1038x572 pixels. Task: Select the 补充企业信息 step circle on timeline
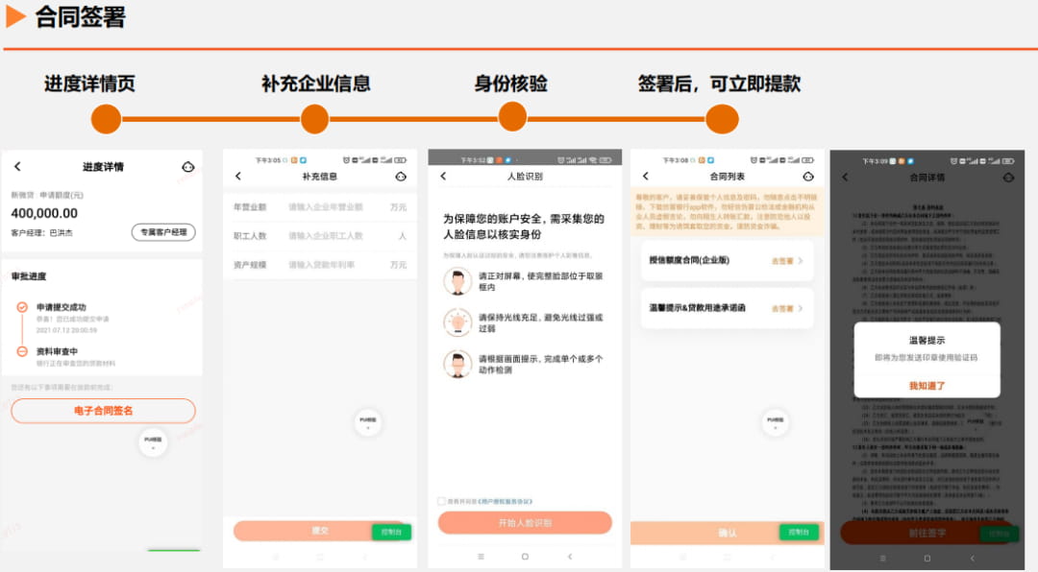pyautogui.click(x=314, y=120)
